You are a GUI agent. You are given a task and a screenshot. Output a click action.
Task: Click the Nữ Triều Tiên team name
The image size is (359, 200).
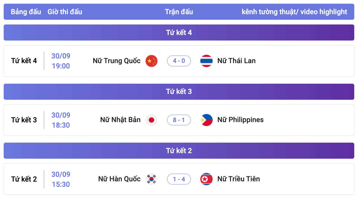(x=238, y=179)
